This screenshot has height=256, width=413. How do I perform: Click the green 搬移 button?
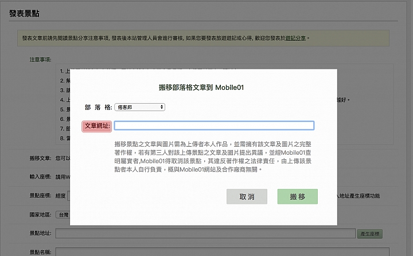coord(297,196)
